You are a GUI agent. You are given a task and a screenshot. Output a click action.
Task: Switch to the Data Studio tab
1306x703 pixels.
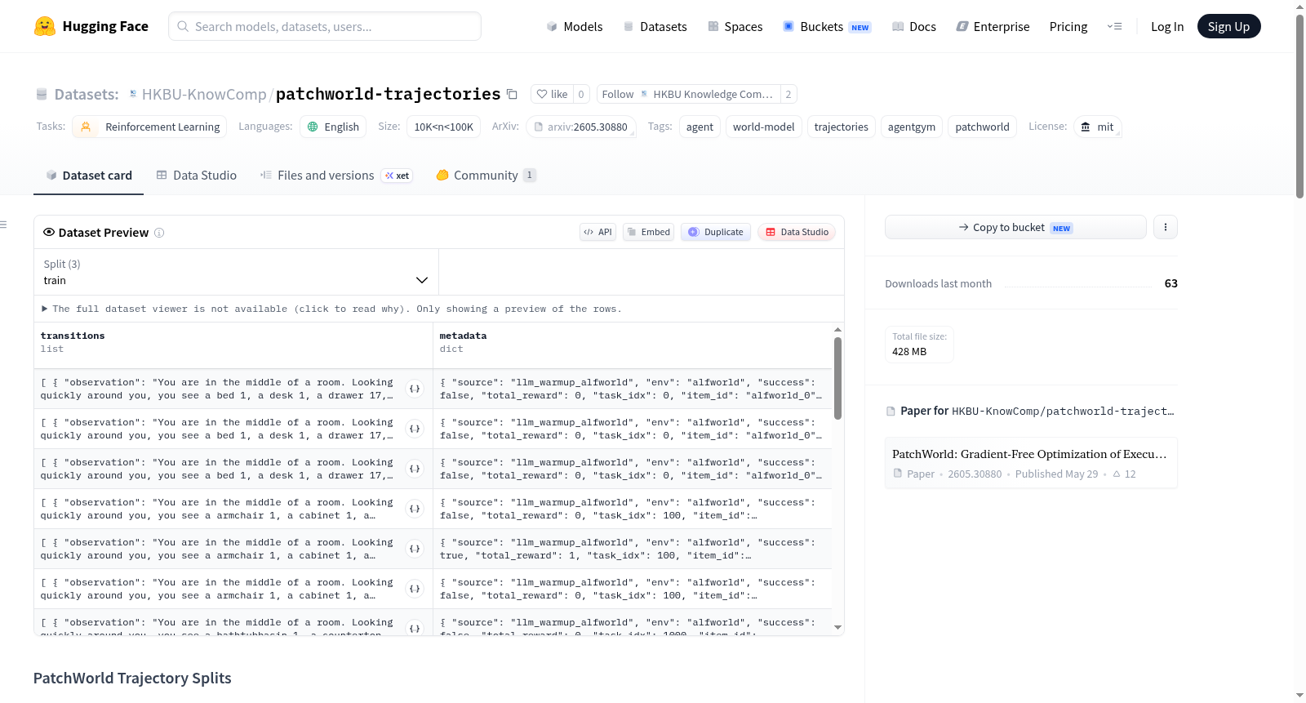tap(197, 176)
